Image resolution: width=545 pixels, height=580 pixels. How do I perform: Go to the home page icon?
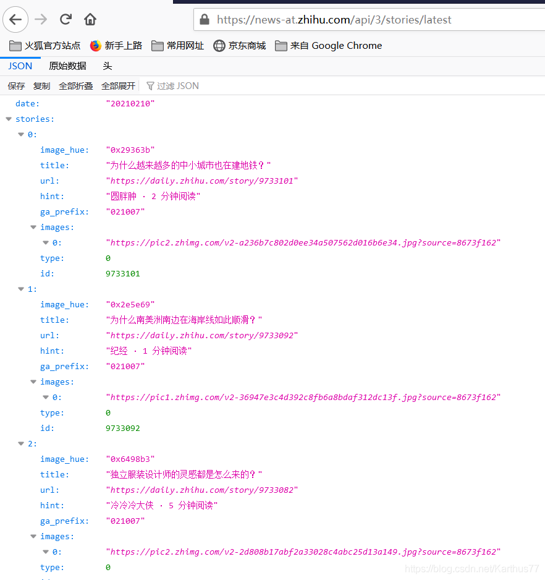90,19
